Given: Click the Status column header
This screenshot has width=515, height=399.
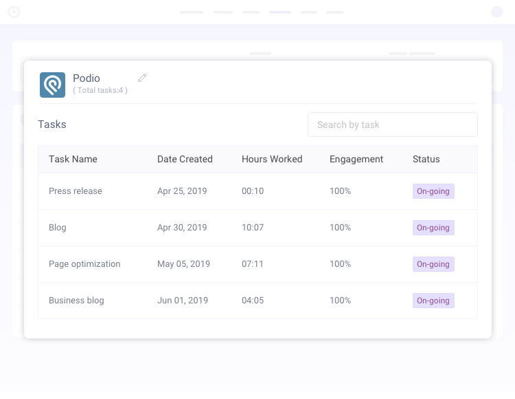Looking at the screenshot, I should point(426,159).
